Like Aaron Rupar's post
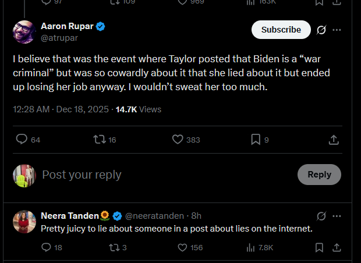Viewport: 361px width, 263px height. (178, 140)
